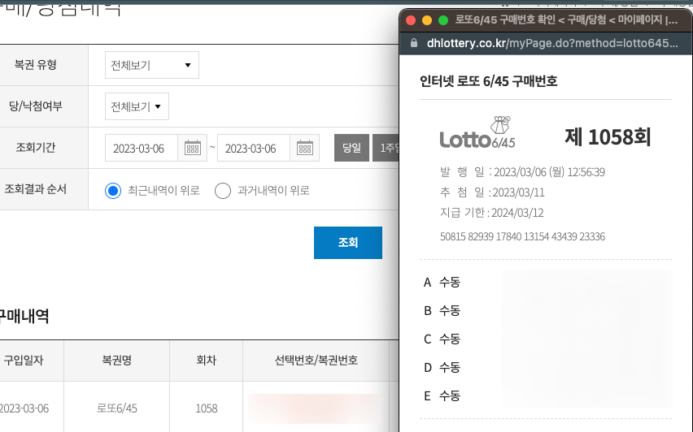The image size is (693, 432).
Task: Click row E 수동 in popup
Action: pos(442,395)
